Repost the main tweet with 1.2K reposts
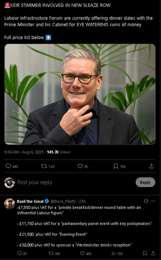Image resolution: width=161 pixels, height=260 pixels. coord(44,166)
